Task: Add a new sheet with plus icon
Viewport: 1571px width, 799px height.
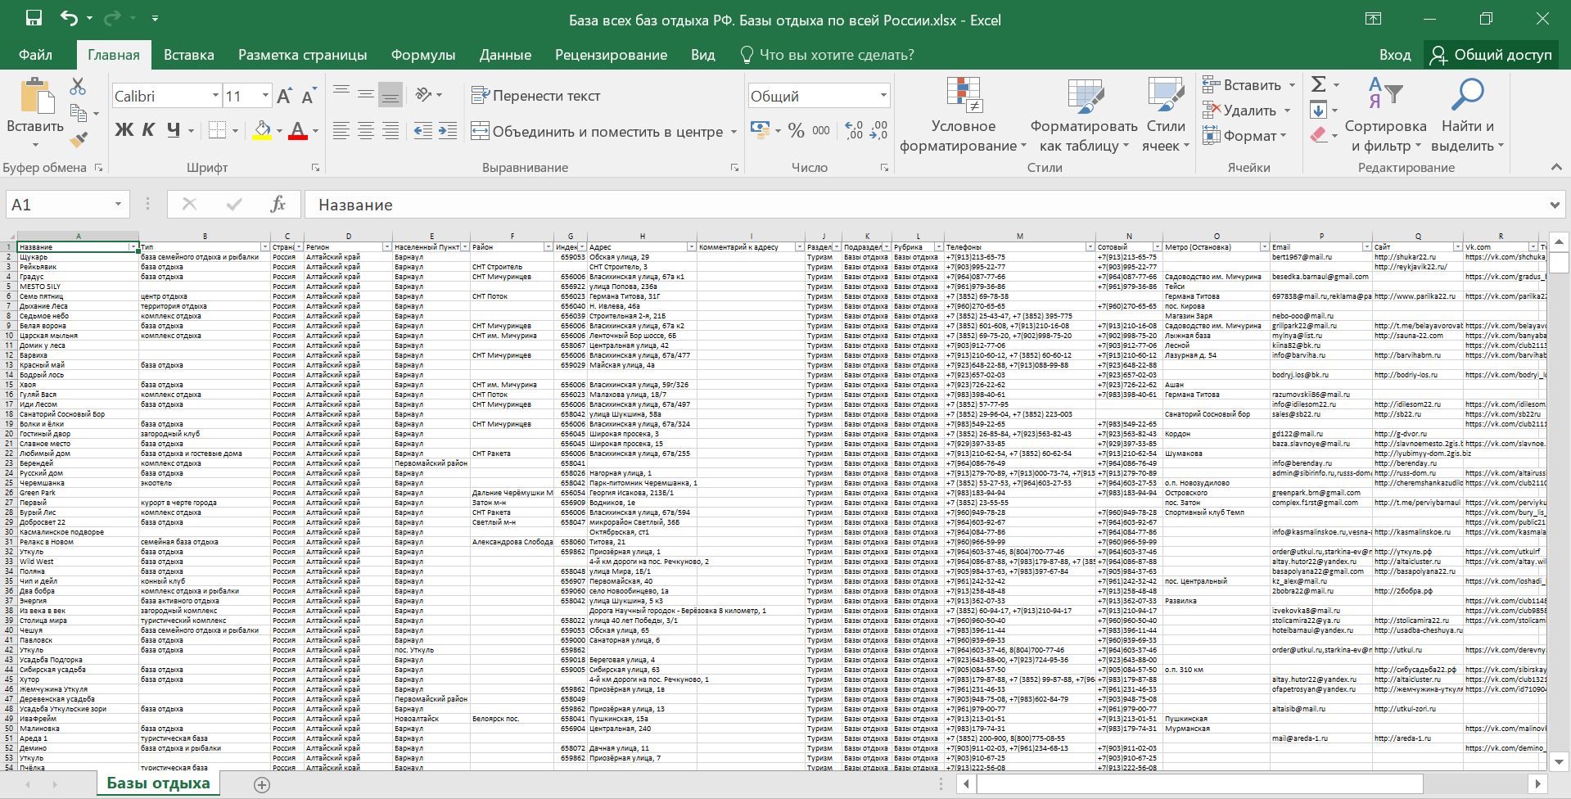Action: (262, 785)
